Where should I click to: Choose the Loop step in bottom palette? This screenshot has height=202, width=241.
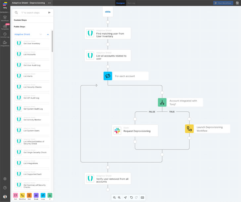click(43, 195)
